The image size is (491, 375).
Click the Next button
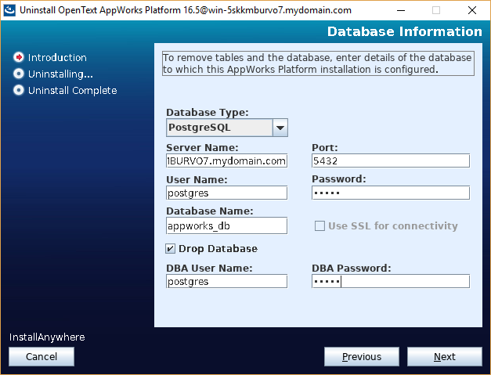[445, 356]
